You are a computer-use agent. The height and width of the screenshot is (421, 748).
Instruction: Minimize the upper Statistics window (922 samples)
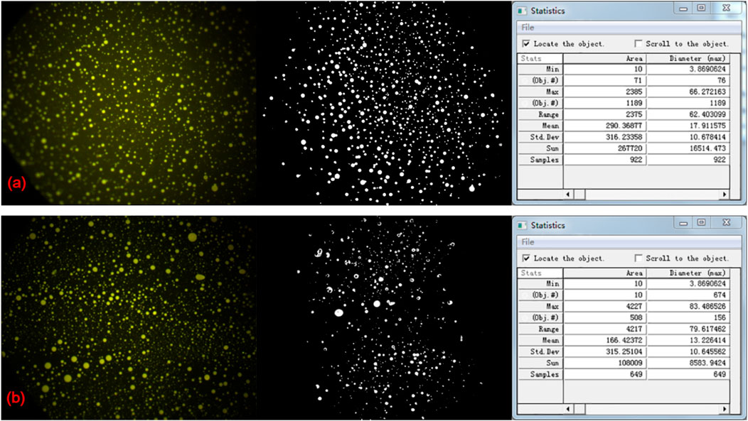683,8
